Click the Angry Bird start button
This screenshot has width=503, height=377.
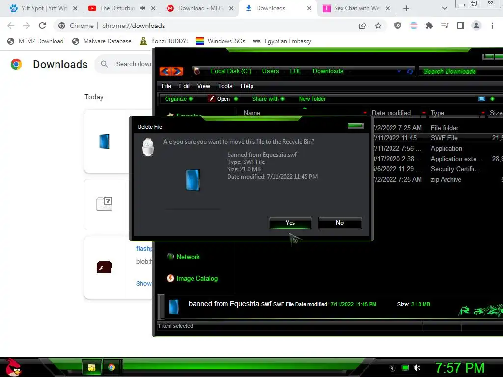pos(13,367)
